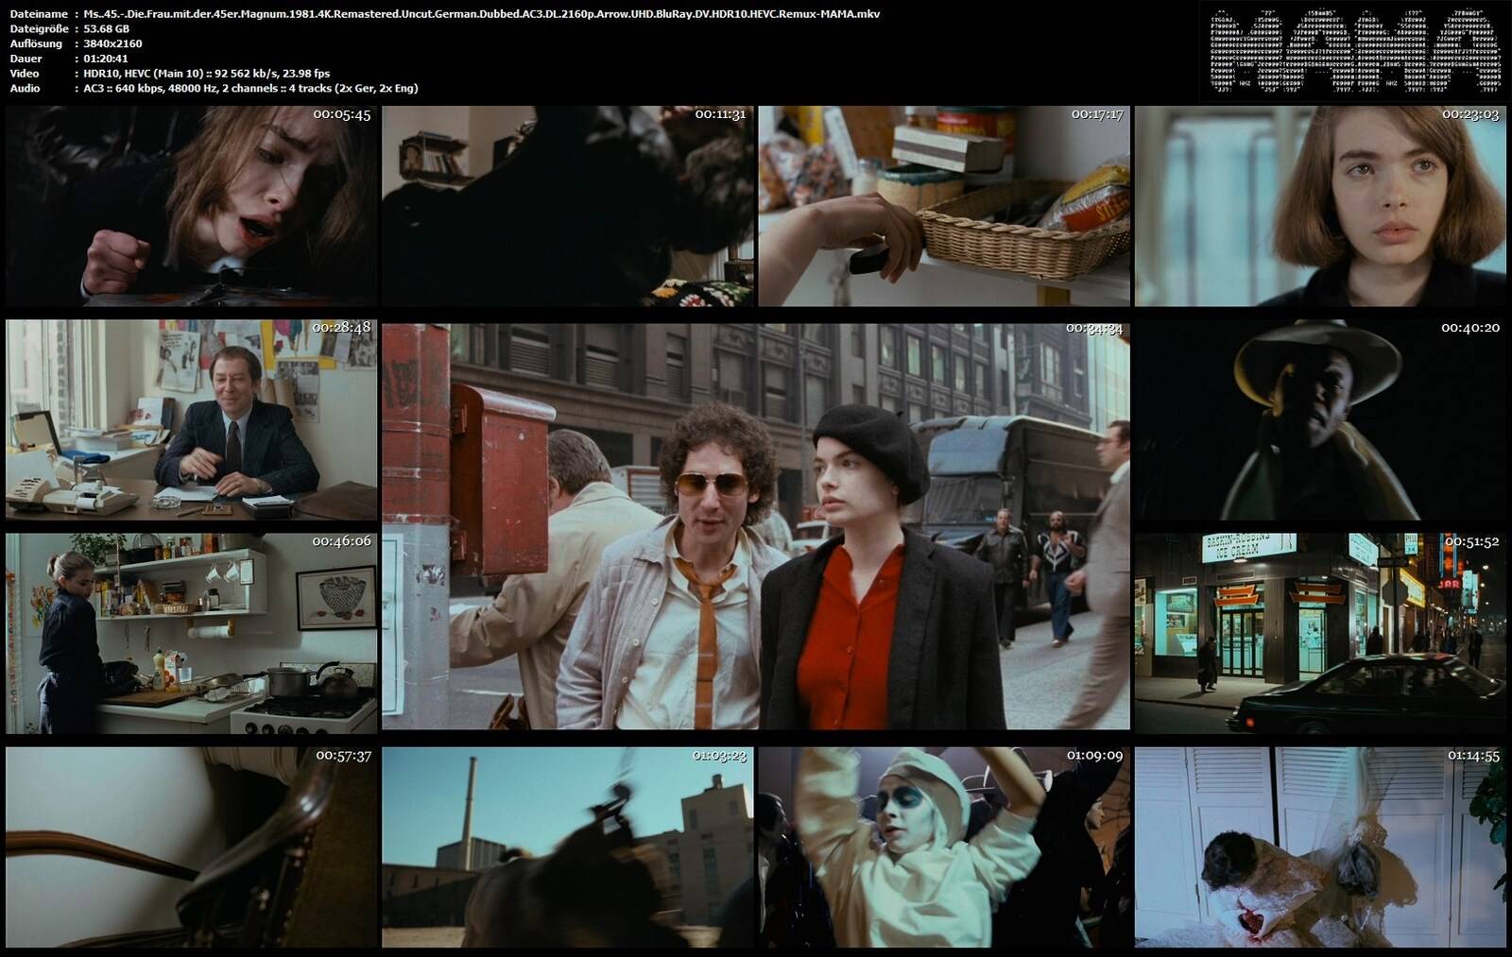Open the large street scene frame at 00:34:34
The image size is (1512, 957).
pos(755,526)
